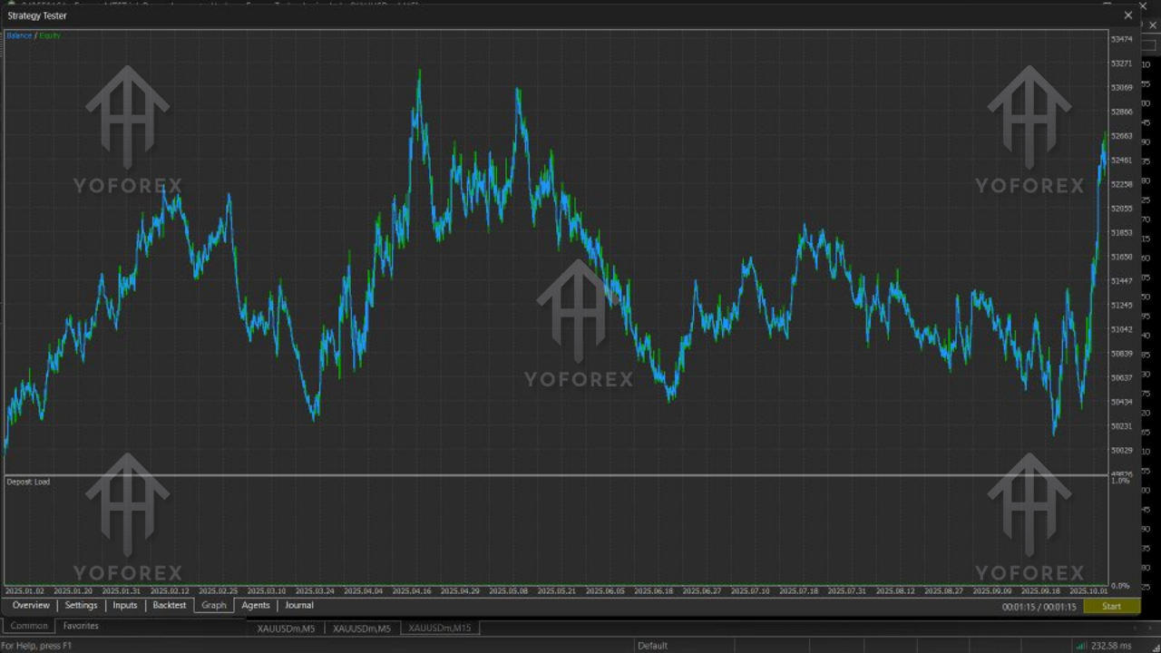Click the tab scroll right arrow
This screenshot has height=653, width=1161.
click(1150, 627)
